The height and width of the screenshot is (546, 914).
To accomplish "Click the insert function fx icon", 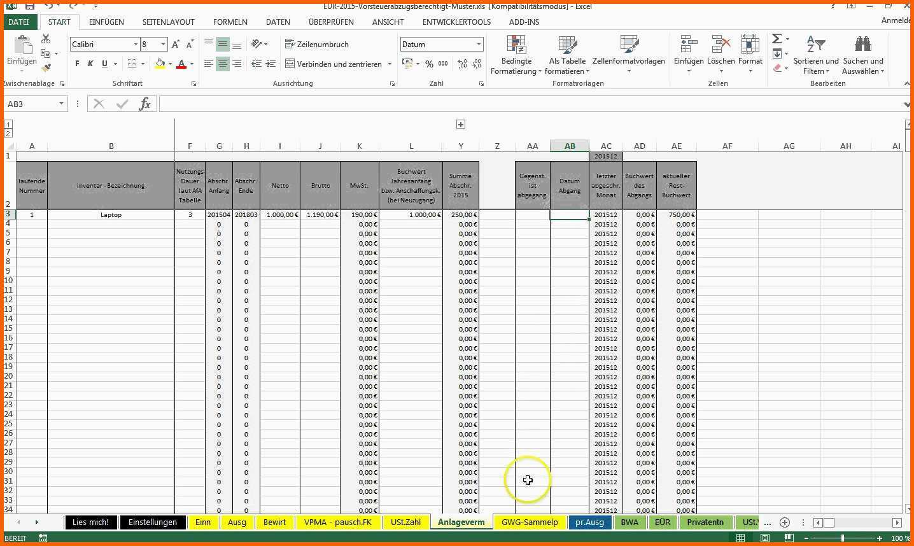I will [145, 104].
